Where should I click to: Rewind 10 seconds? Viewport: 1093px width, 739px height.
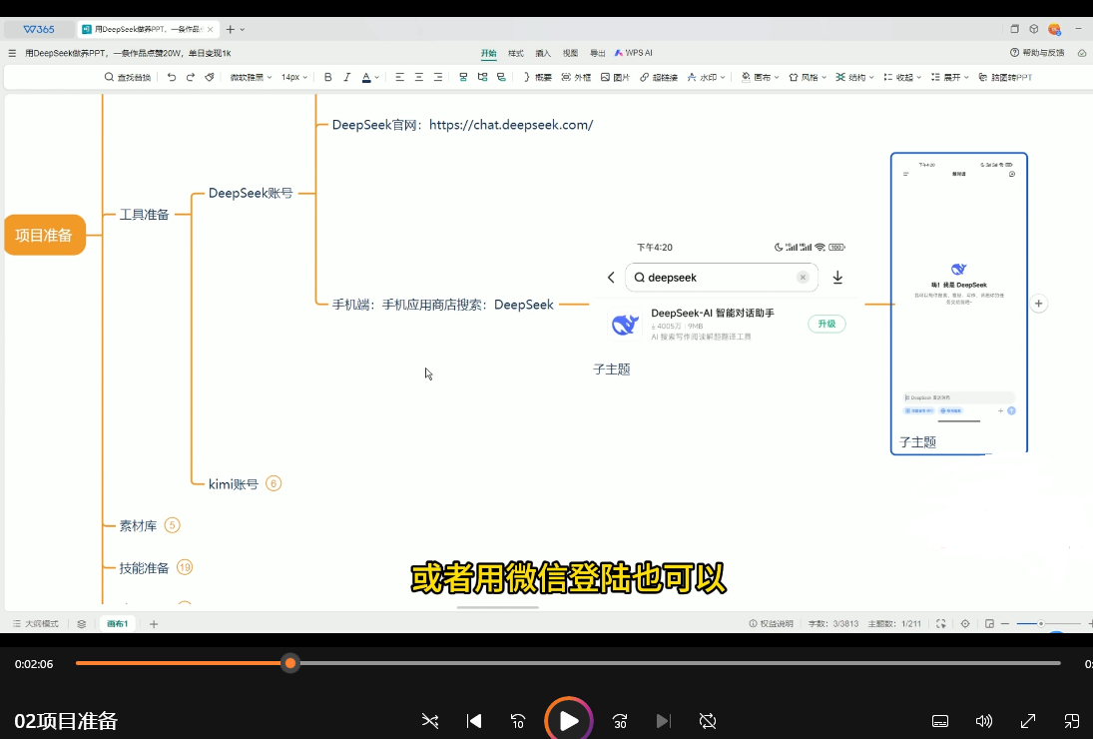coord(518,721)
